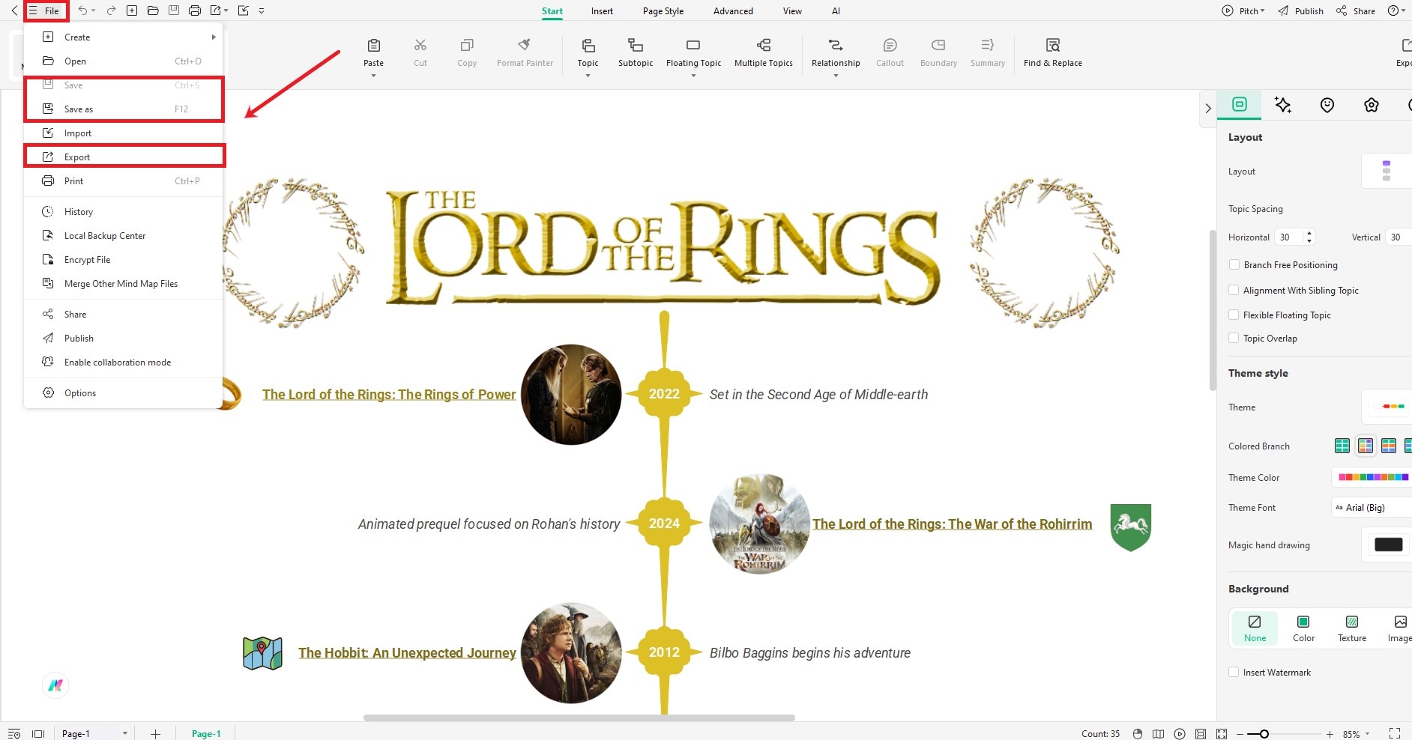Open the Undo history dropdown arrow
The width and height of the screenshot is (1412, 740).
pos(93,10)
